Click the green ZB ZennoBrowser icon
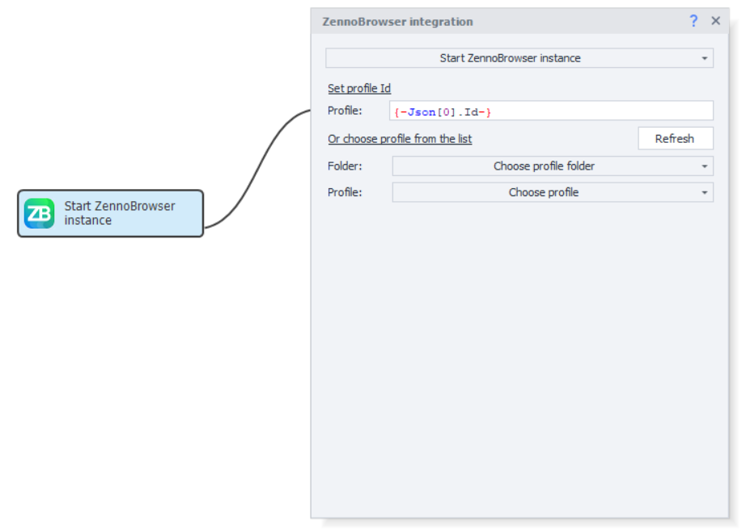The width and height of the screenshot is (746, 529). (x=39, y=213)
